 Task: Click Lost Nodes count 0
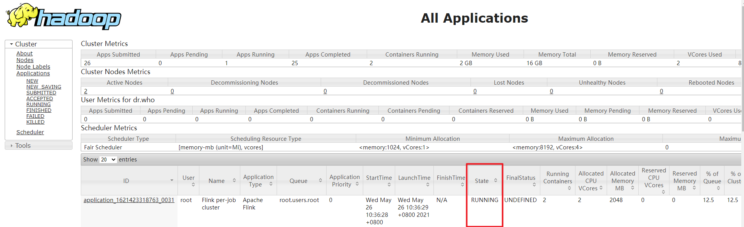[475, 91]
